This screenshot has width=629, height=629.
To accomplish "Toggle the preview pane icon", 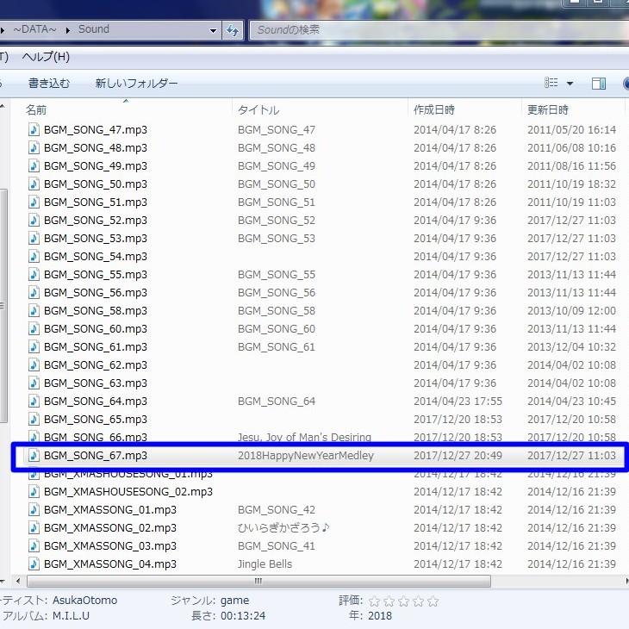I will click(599, 84).
